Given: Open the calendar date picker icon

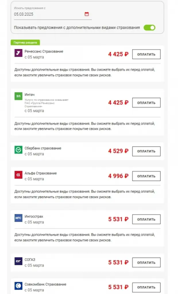Looking at the screenshot, I should 87,14.
